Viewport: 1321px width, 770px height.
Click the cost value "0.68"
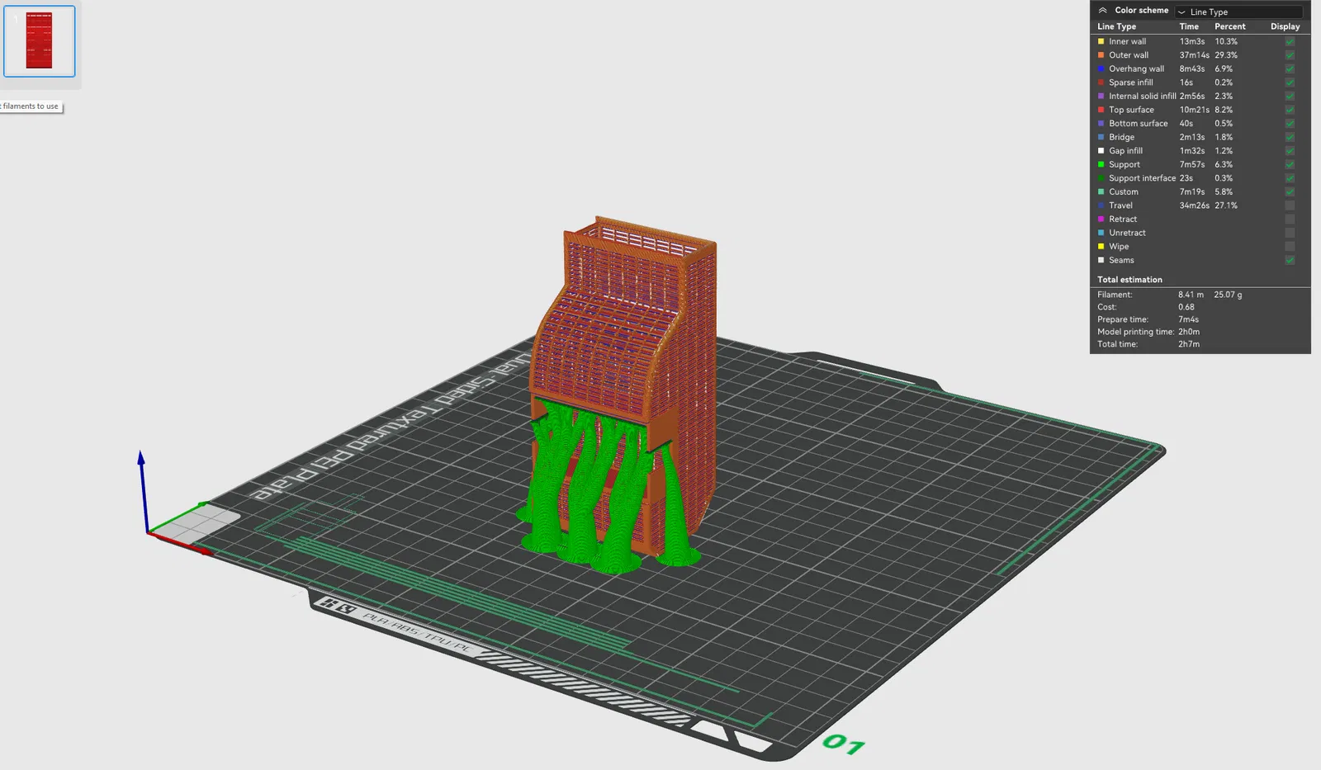point(1186,307)
